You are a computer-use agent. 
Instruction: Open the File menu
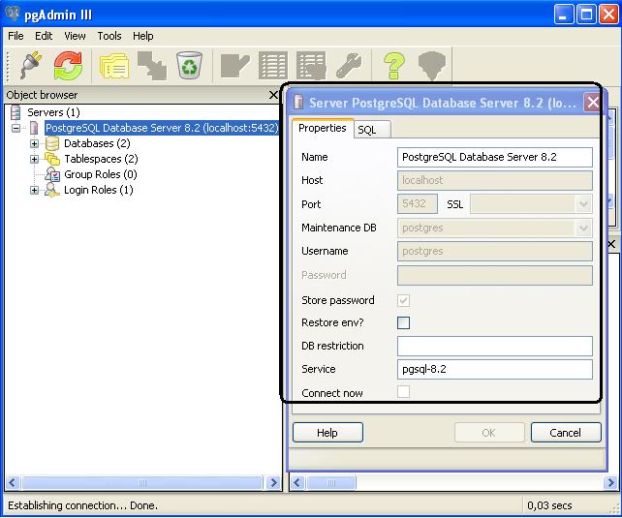click(x=16, y=36)
